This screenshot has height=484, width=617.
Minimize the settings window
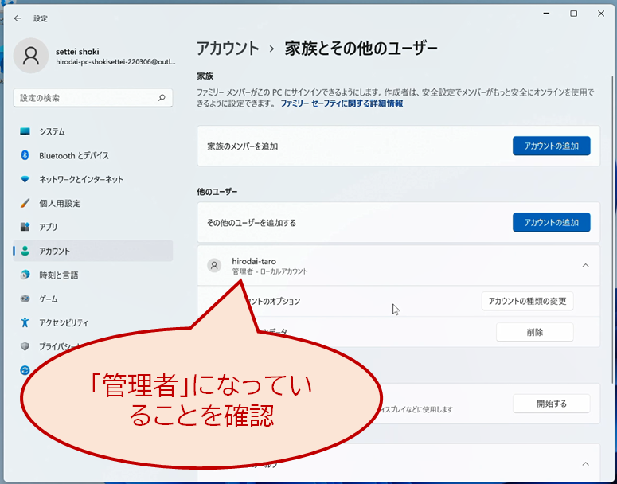[546, 14]
